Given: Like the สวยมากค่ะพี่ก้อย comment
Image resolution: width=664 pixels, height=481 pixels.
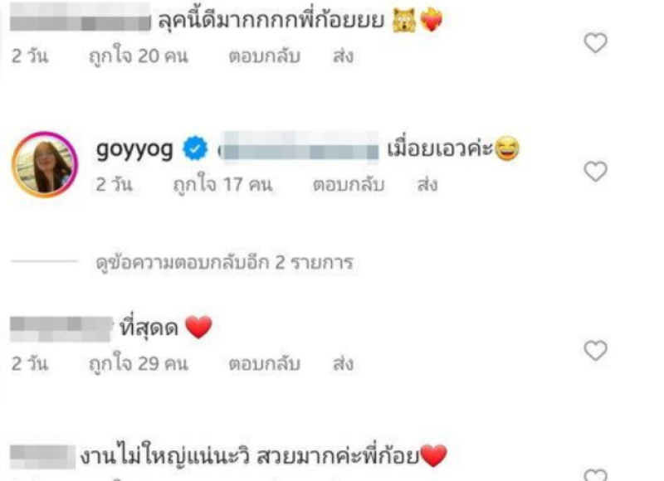Looking at the screenshot, I should [x=596, y=475].
